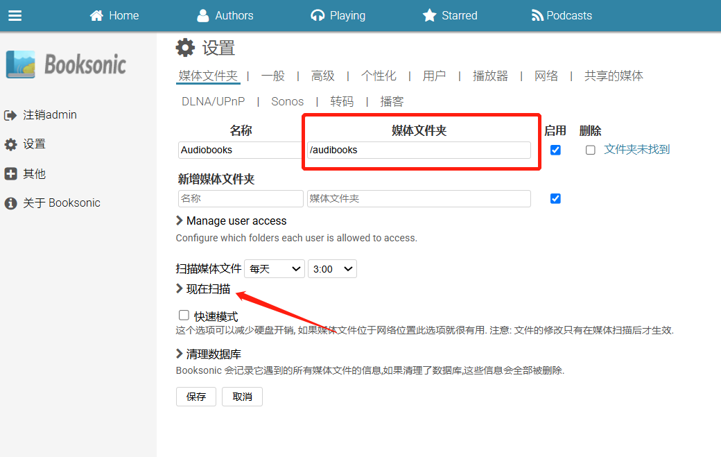Check the 文件夹未找到 delete checkbox
Viewport: 721px width, 457px height.
(x=590, y=150)
